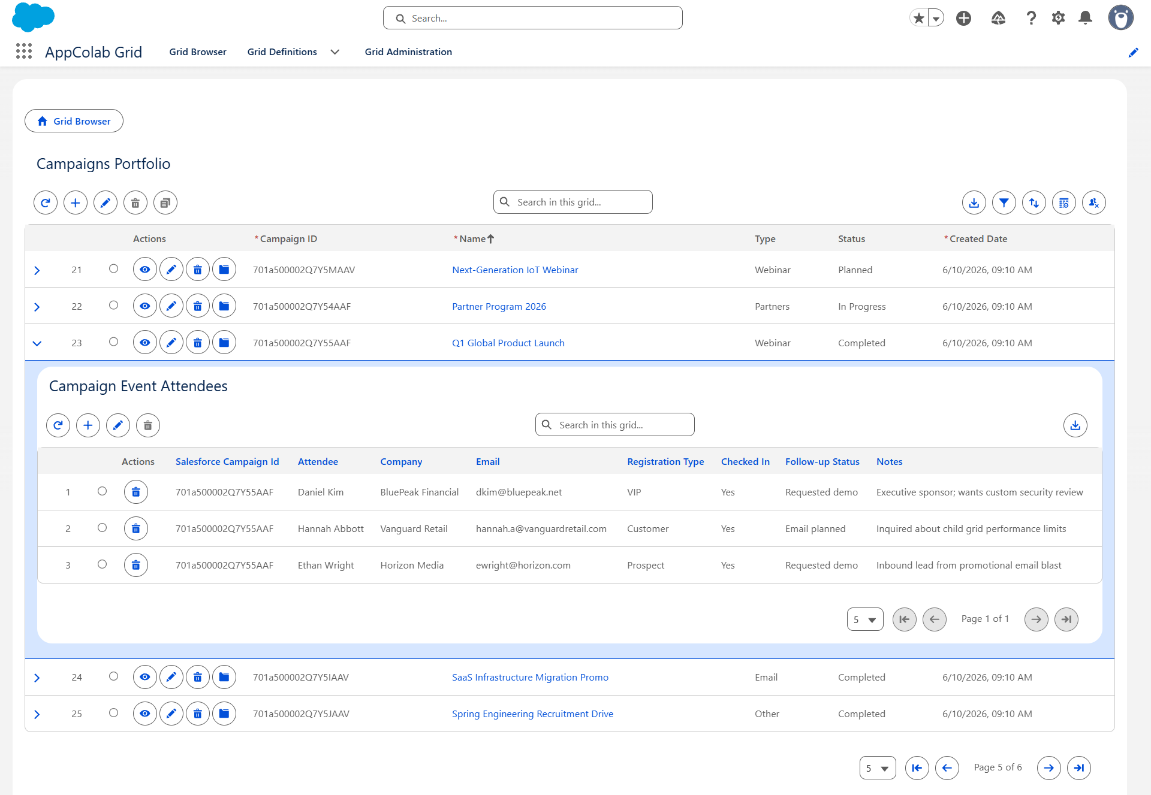This screenshot has height=795, width=1151.
Task: Open the App Launcher dots icon
Action: [x=24, y=52]
